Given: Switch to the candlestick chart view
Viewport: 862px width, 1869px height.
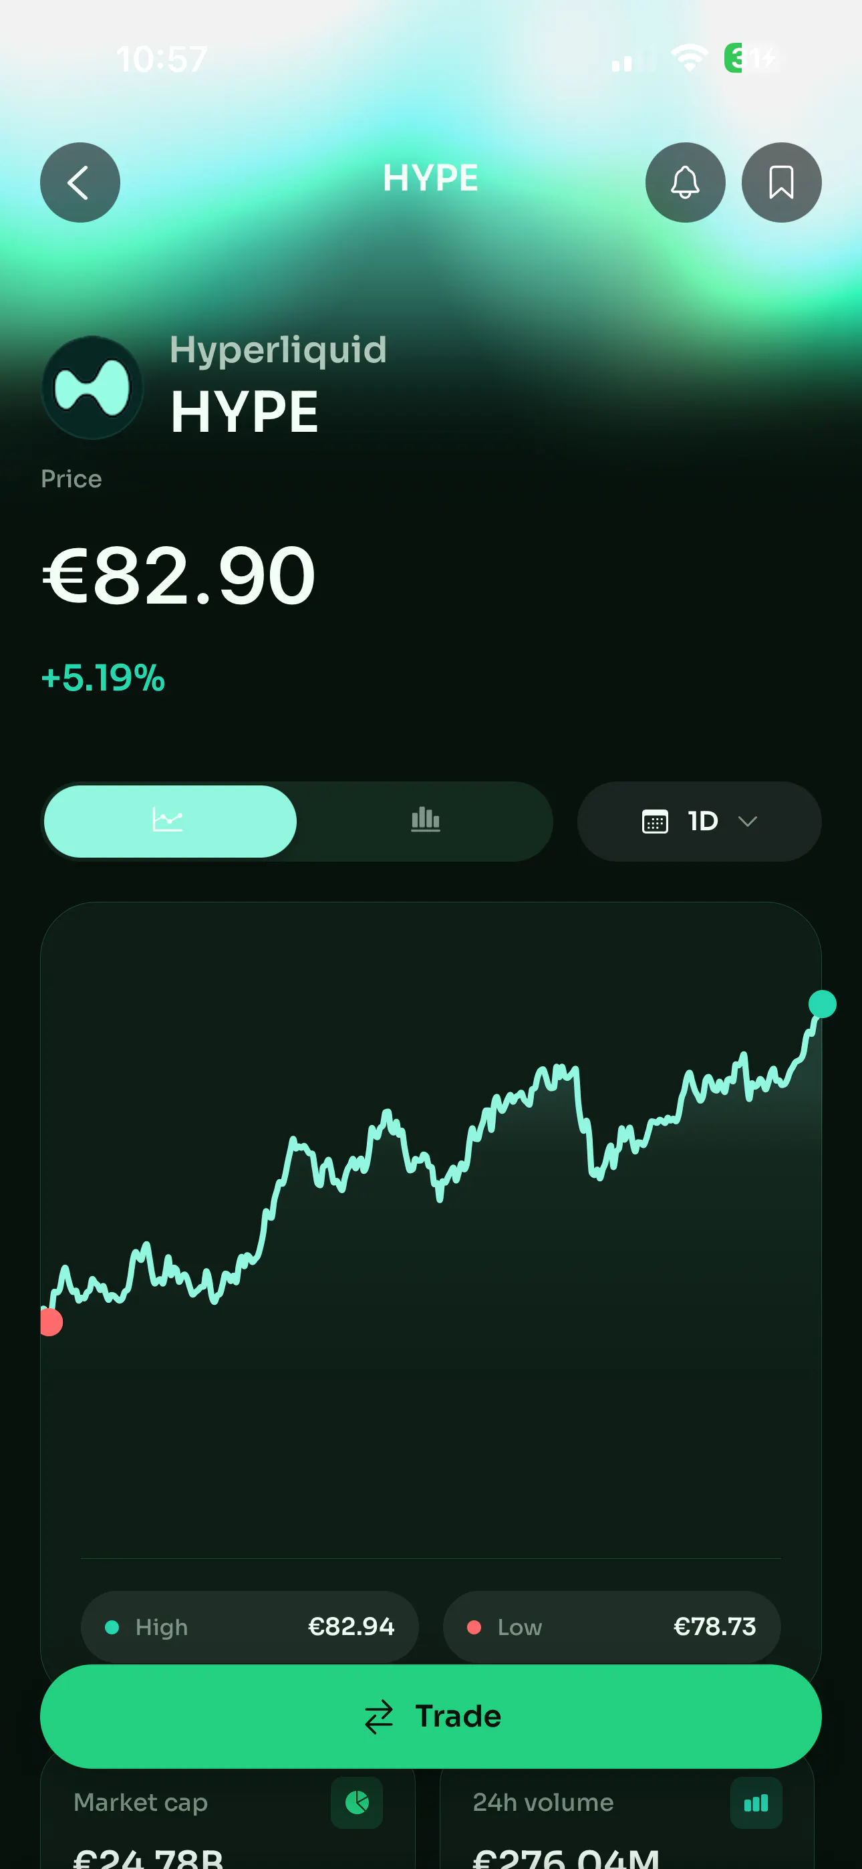Looking at the screenshot, I should (x=425, y=822).
